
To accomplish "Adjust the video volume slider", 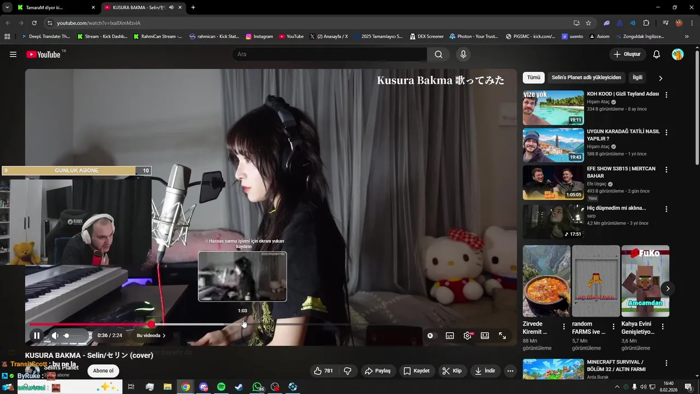I will (x=74, y=335).
